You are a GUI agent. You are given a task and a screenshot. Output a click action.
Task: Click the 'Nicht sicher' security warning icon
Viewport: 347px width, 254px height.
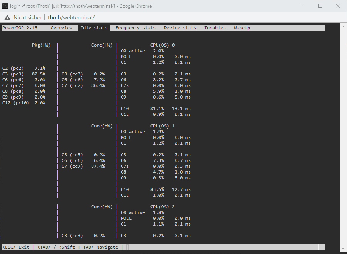(7, 17)
